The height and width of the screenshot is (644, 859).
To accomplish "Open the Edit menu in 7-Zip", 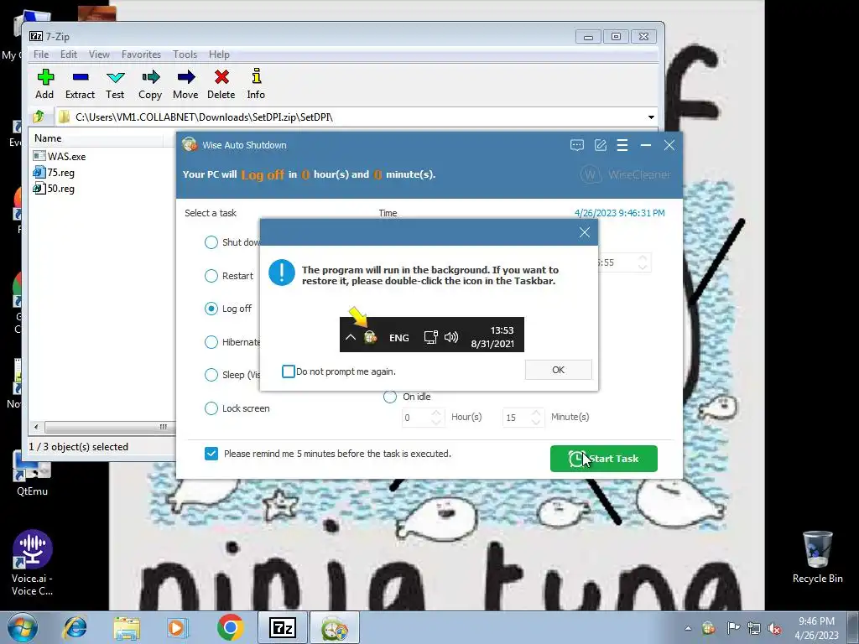I will (x=69, y=55).
